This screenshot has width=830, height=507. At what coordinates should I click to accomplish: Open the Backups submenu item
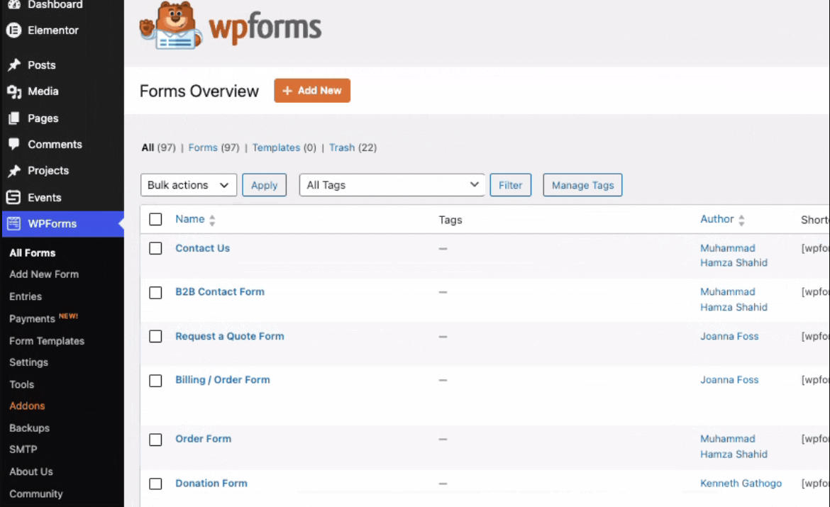[29, 428]
